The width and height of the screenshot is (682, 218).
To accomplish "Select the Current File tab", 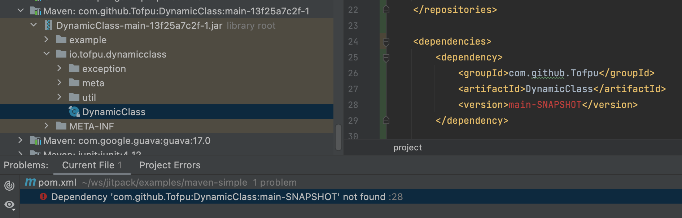I will click(89, 165).
